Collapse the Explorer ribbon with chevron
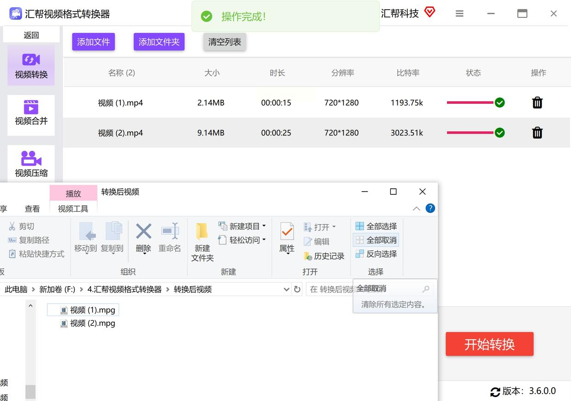This screenshot has height=401, width=571. 416,209
